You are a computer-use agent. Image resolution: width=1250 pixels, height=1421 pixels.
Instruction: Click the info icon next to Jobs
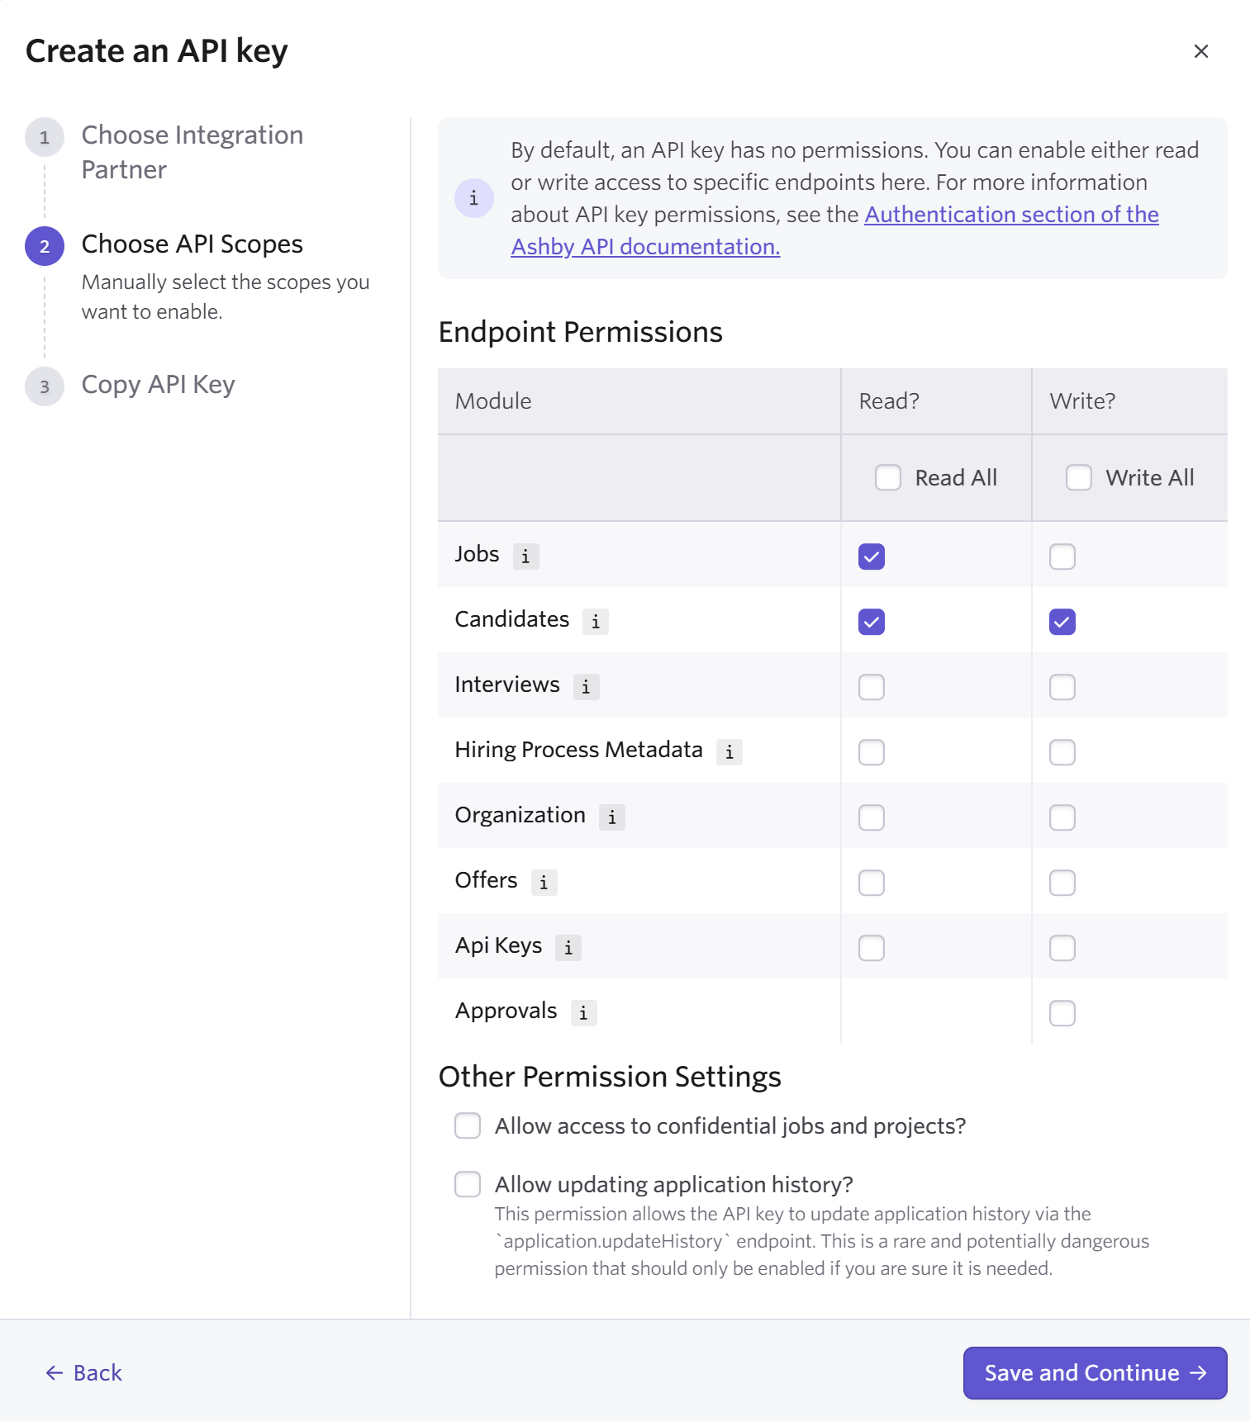525,557
